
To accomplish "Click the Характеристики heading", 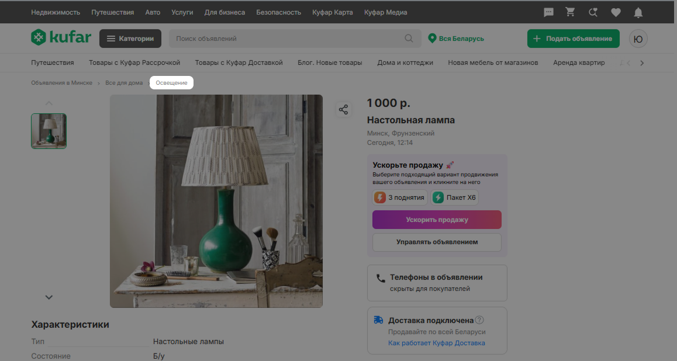I will [x=70, y=324].
